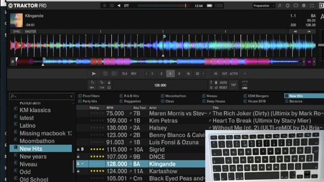Click the speaker icon in the header

point(119,6)
